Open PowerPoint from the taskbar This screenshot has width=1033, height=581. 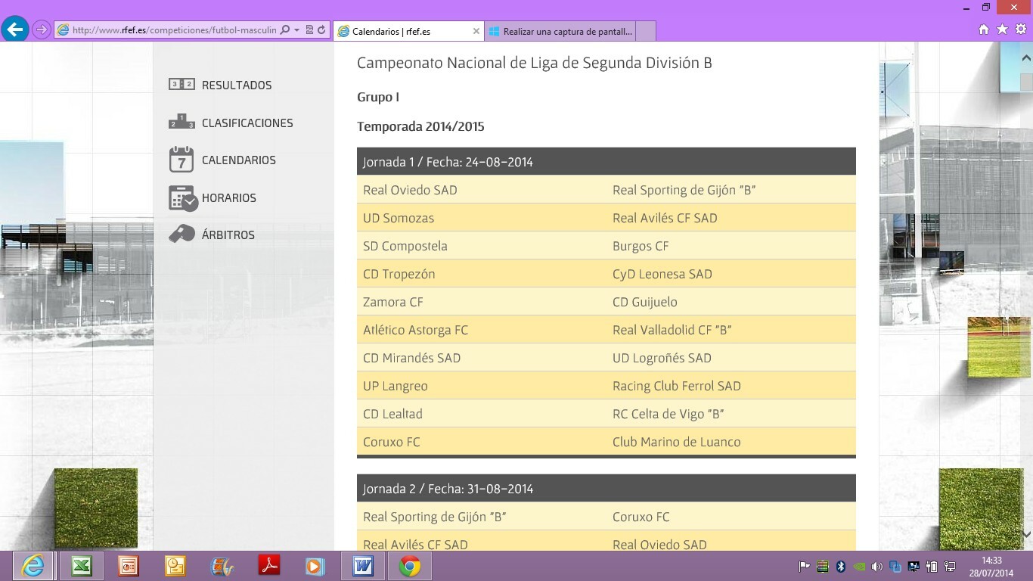129,566
